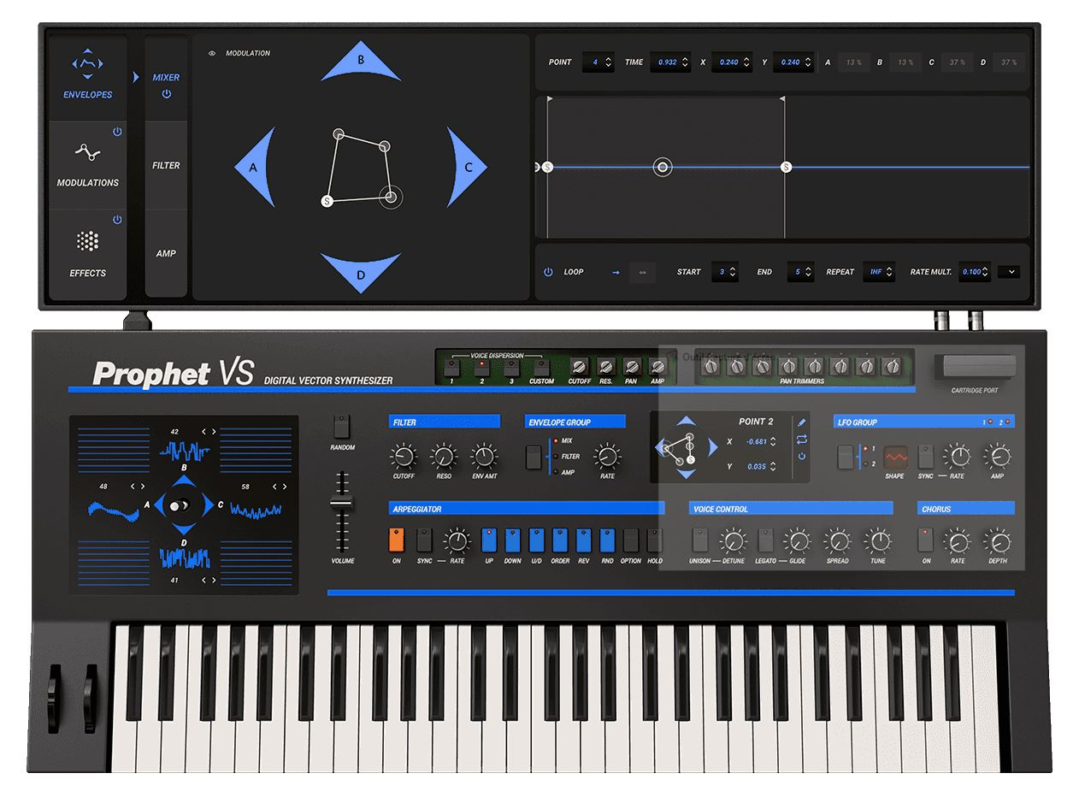Click the Random button

tap(342, 427)
